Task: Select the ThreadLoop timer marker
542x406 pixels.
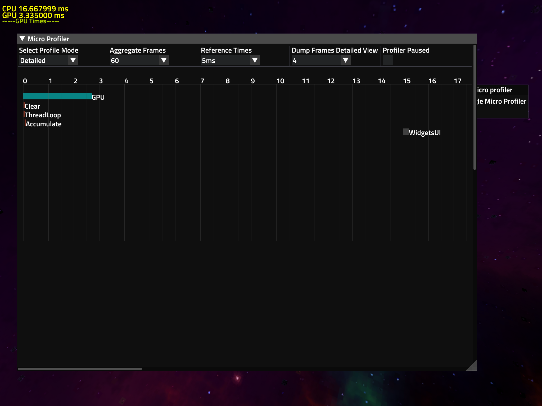Action: pyautogui.click(x=24, y=114)
